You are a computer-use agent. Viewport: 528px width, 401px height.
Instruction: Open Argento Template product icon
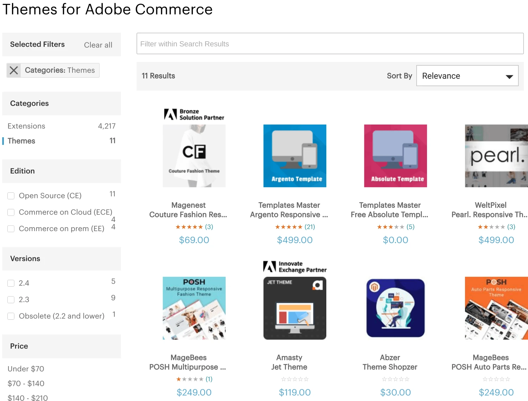[x=295, y=156]
